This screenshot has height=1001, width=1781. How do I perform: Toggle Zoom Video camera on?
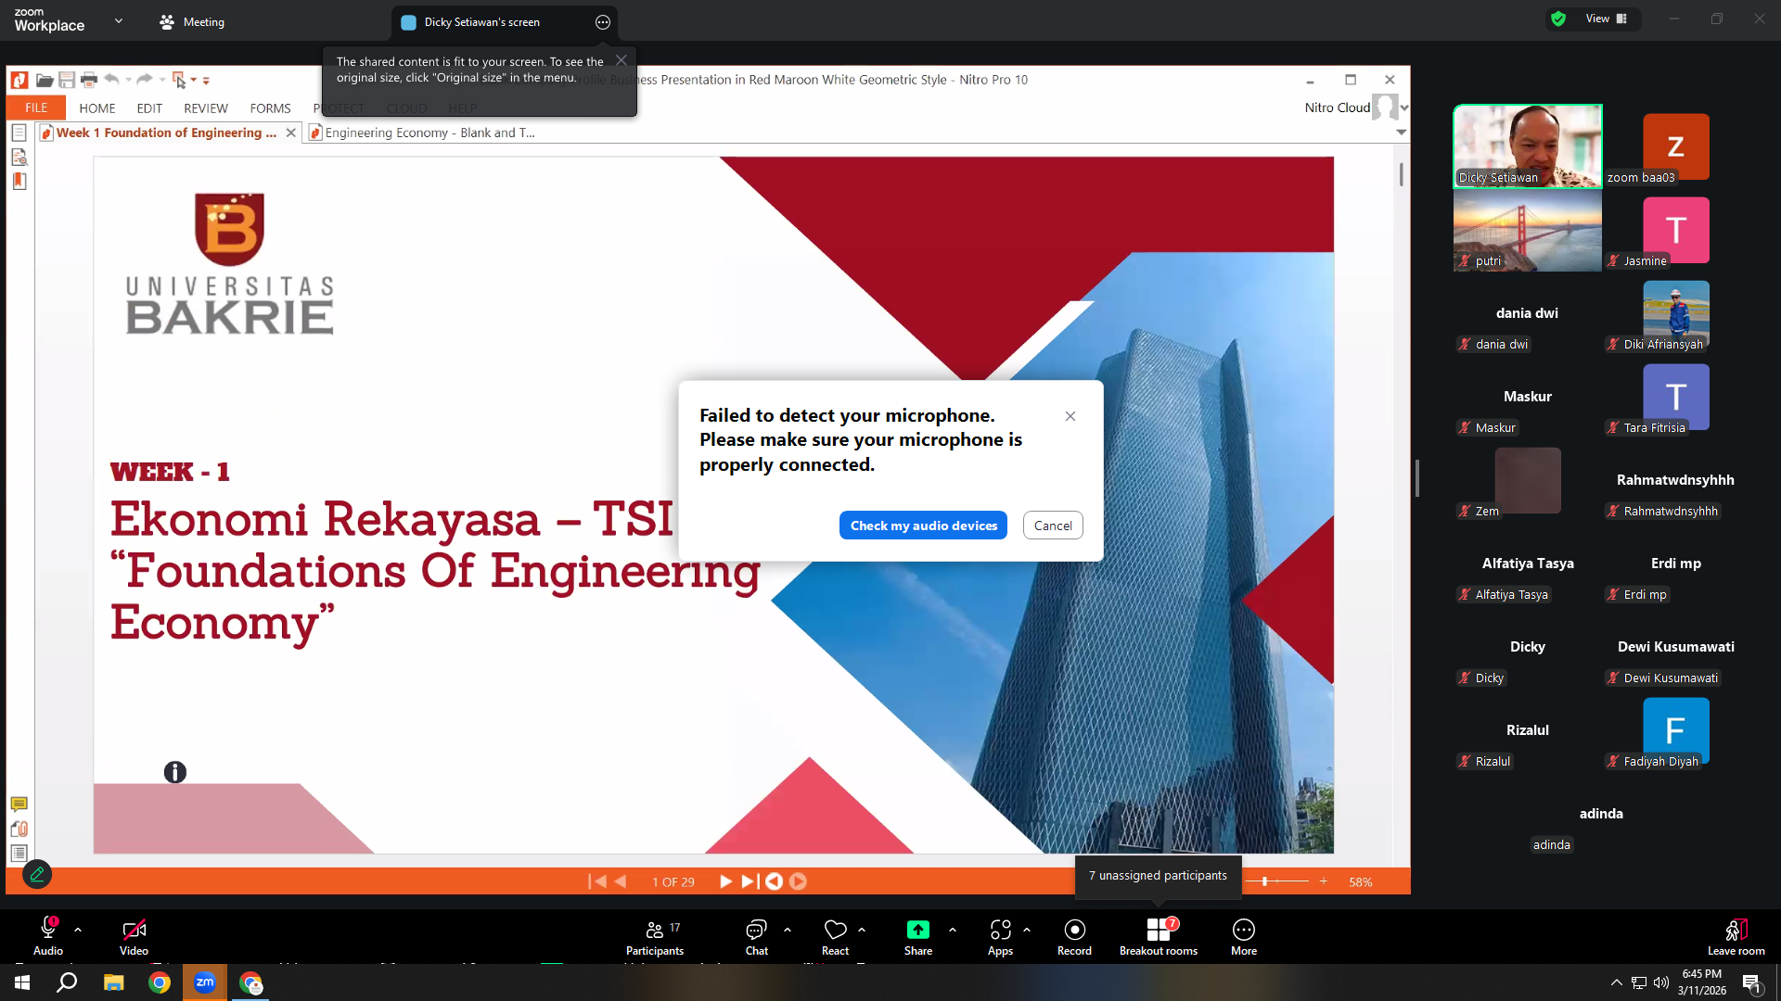pos(134,936)
